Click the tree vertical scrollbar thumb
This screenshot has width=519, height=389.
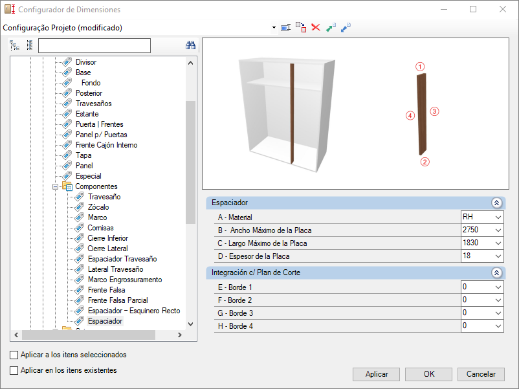[x=191, y=162]
